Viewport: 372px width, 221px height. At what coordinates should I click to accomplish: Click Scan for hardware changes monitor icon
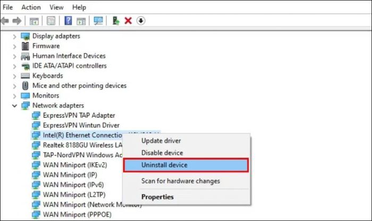(98, 21)
